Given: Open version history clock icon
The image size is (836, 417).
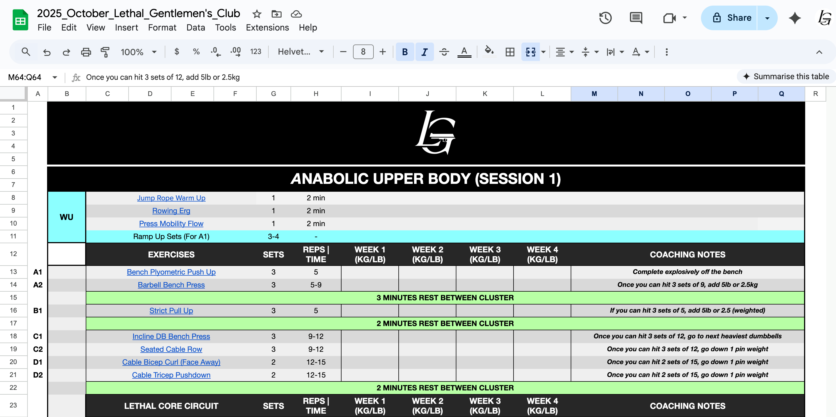Looking at the screenshot, I should pos(605,18).
